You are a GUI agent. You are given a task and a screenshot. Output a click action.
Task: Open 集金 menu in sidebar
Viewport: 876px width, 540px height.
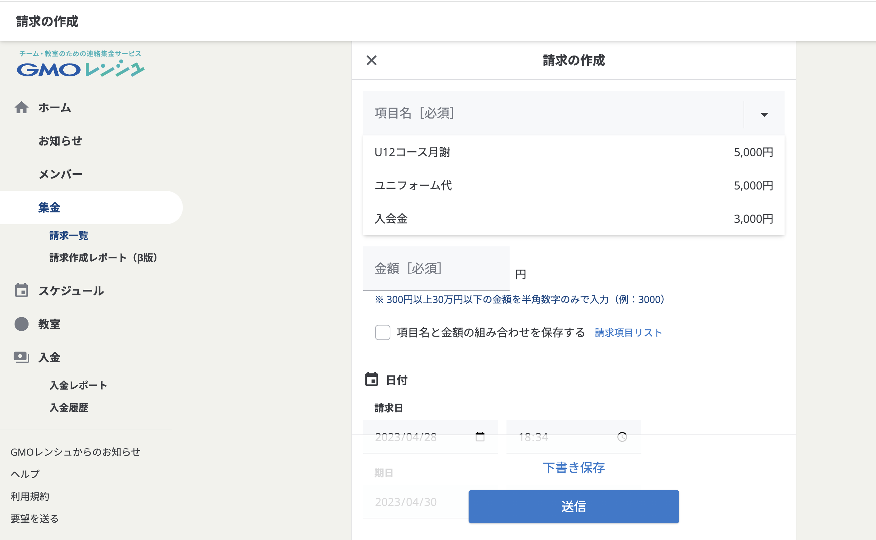[49, 208]
